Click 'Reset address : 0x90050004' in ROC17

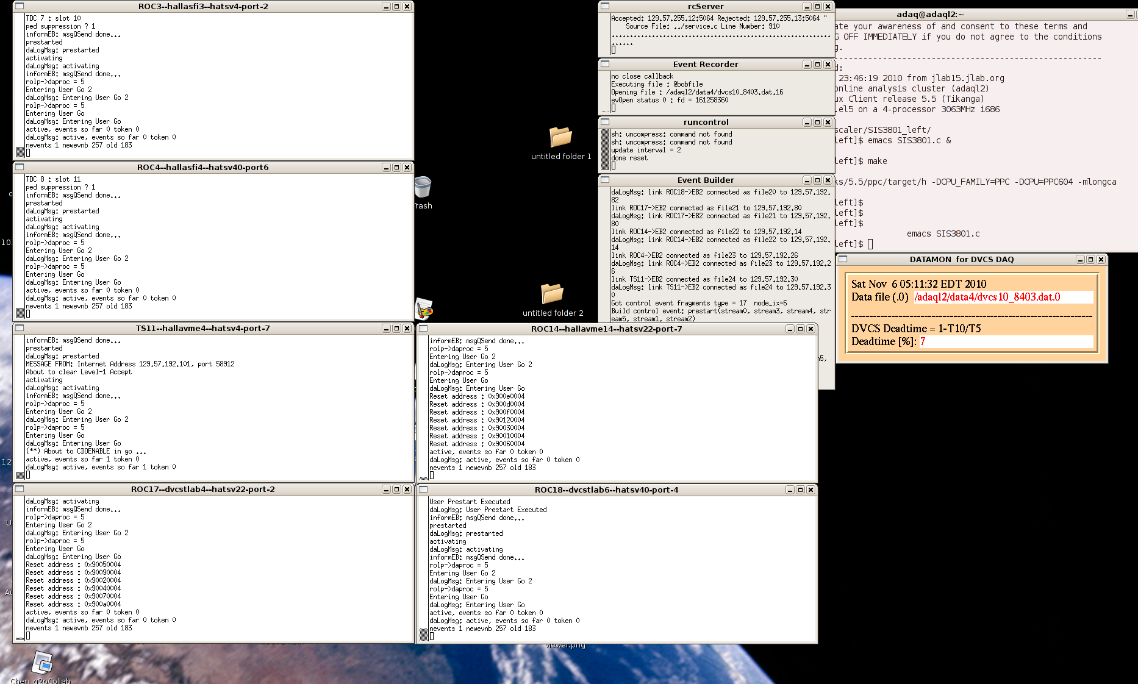click(x=73, y=565)
